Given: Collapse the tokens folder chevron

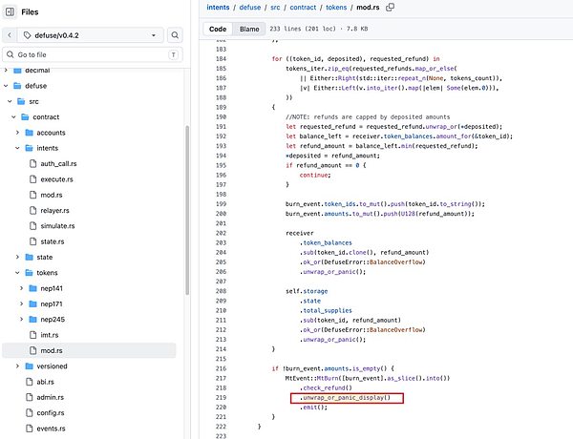Looking at the screenshot, I should (x=17, y=273).
